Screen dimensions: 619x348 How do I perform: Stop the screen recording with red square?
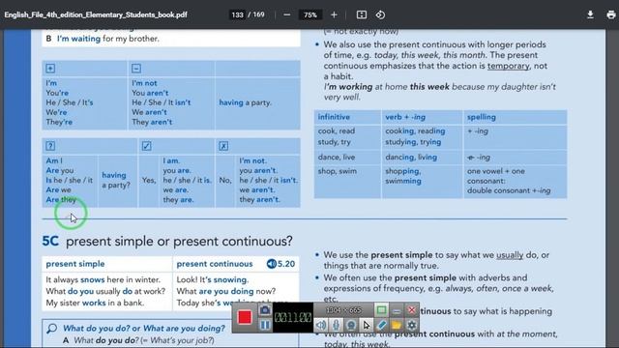pos(245,317)
